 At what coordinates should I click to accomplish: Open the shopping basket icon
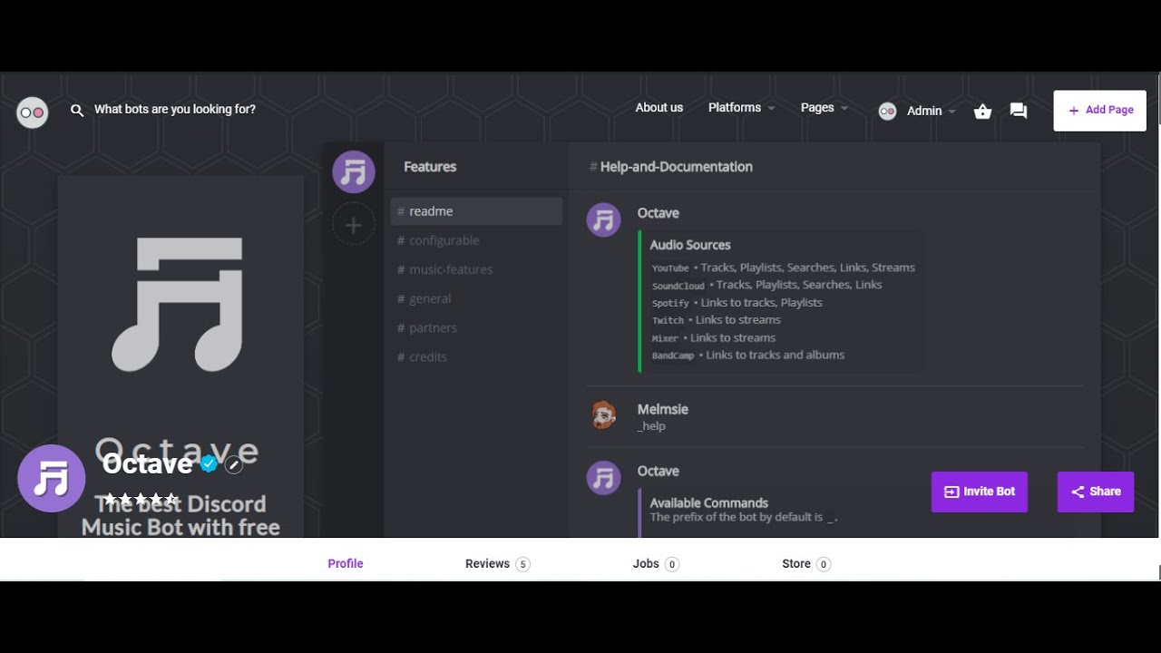982,112
